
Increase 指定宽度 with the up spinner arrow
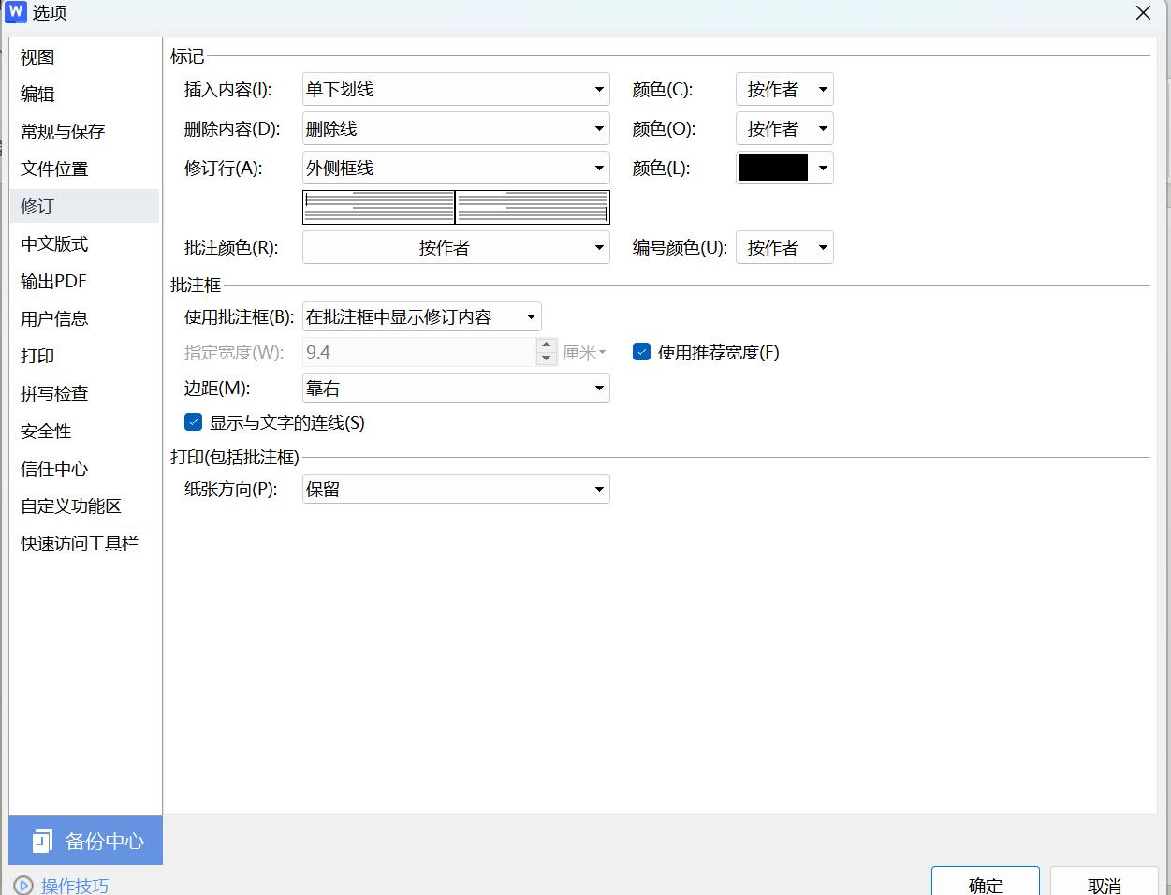click(547, 345)
